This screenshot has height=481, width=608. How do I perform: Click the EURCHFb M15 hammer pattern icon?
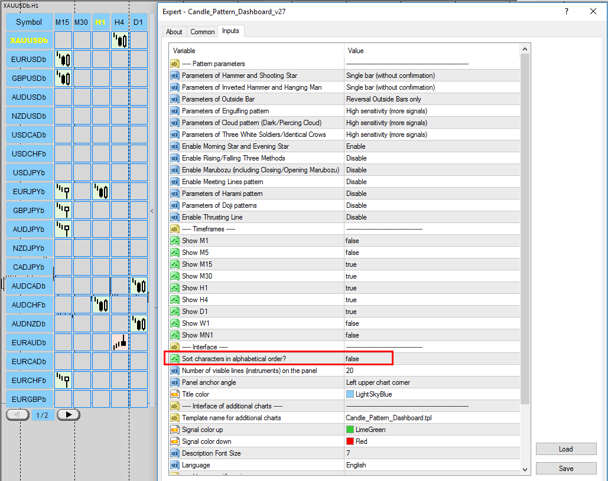point(63,380)
